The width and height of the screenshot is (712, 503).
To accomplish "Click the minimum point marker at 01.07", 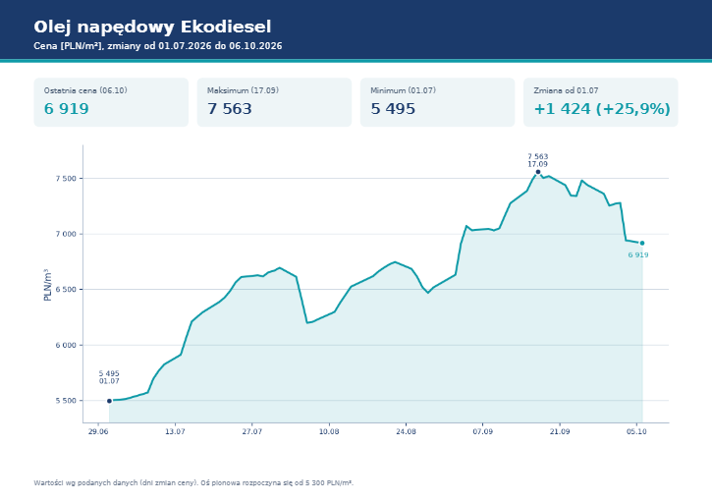I will click(x=109, y=401).
